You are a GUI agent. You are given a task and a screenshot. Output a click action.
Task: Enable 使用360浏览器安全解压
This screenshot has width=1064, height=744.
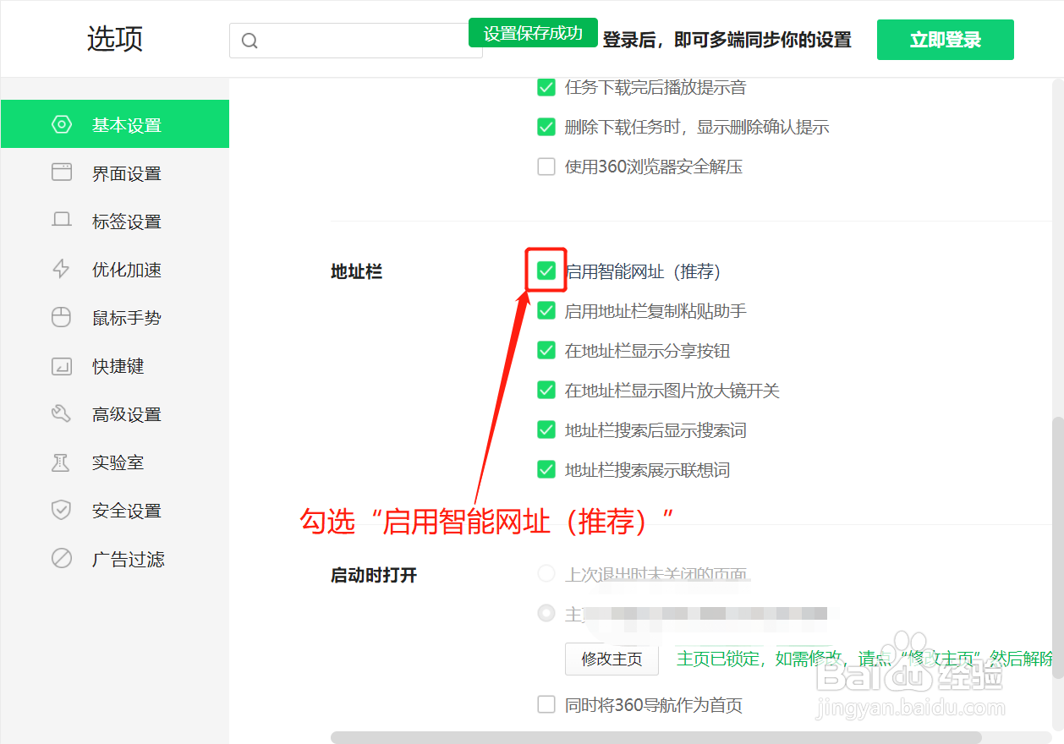[x=546, y=167]
